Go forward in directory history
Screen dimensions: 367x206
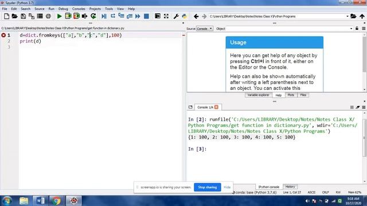tap(204, 17)
